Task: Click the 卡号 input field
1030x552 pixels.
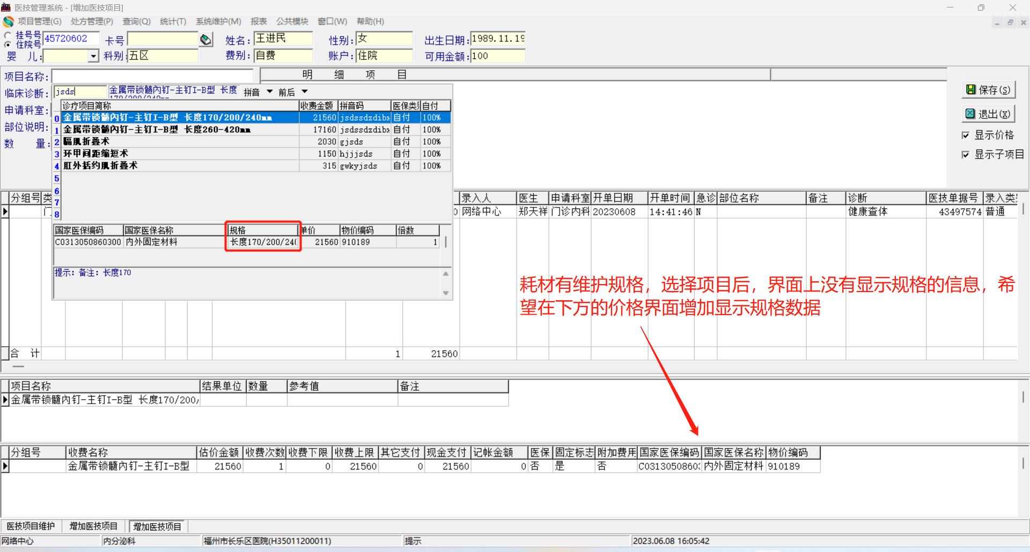Action: (x=163, y=39)
